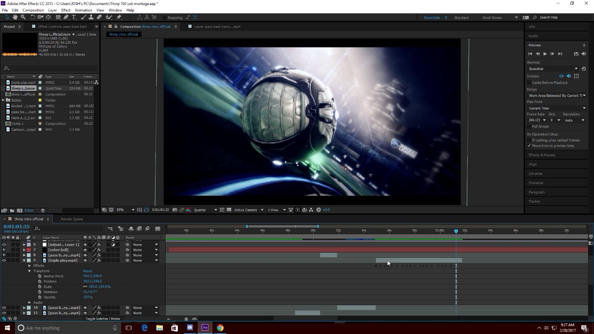Check Cache Before Playback

[x=529, y=83]
